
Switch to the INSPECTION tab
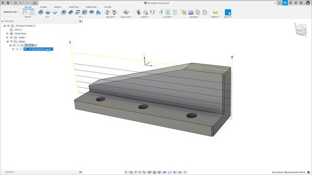tap(74, 7)
